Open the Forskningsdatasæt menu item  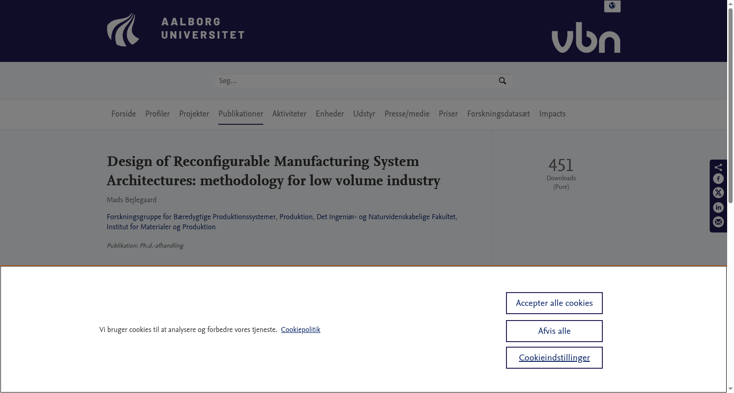point(499,114)
